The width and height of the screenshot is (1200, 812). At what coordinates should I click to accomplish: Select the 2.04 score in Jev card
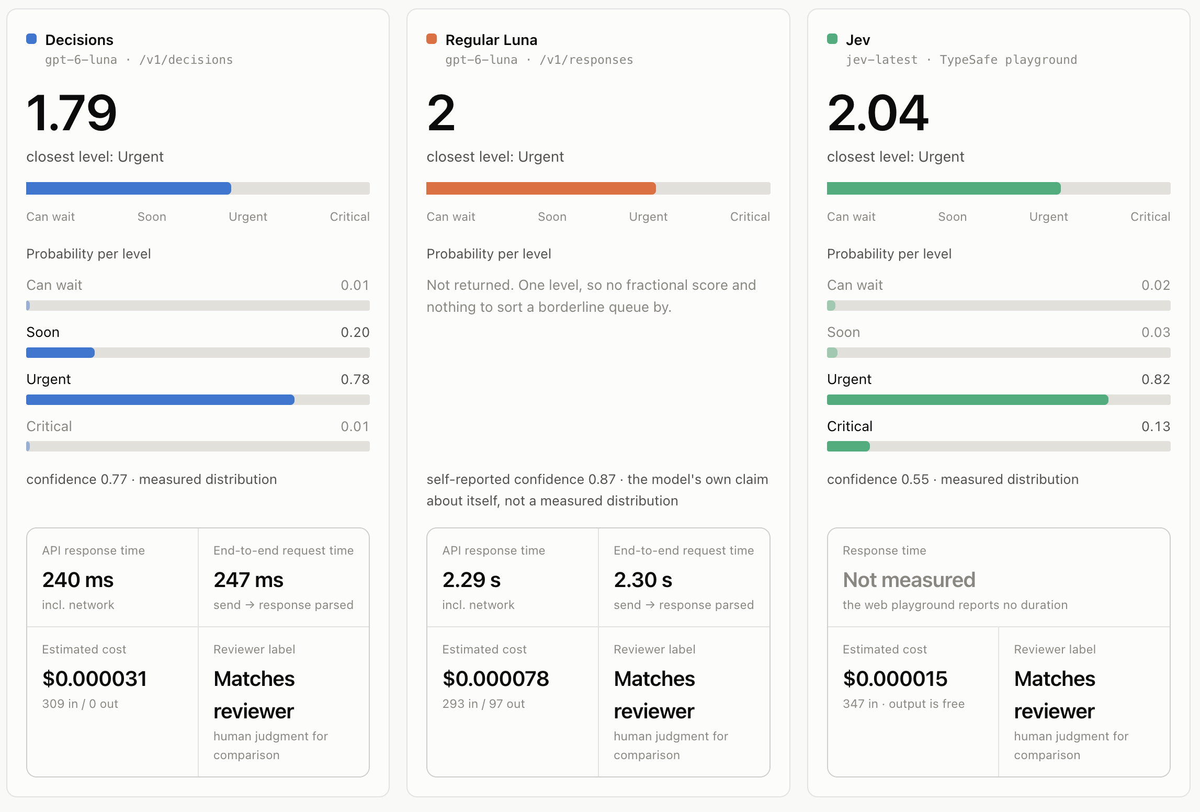878,112
